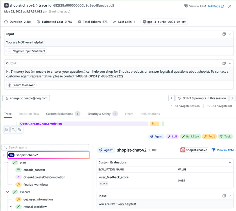This screenshot has height=211, width=236.
Task: Switch to the Security & Safety tab
Action: [99, 114]
